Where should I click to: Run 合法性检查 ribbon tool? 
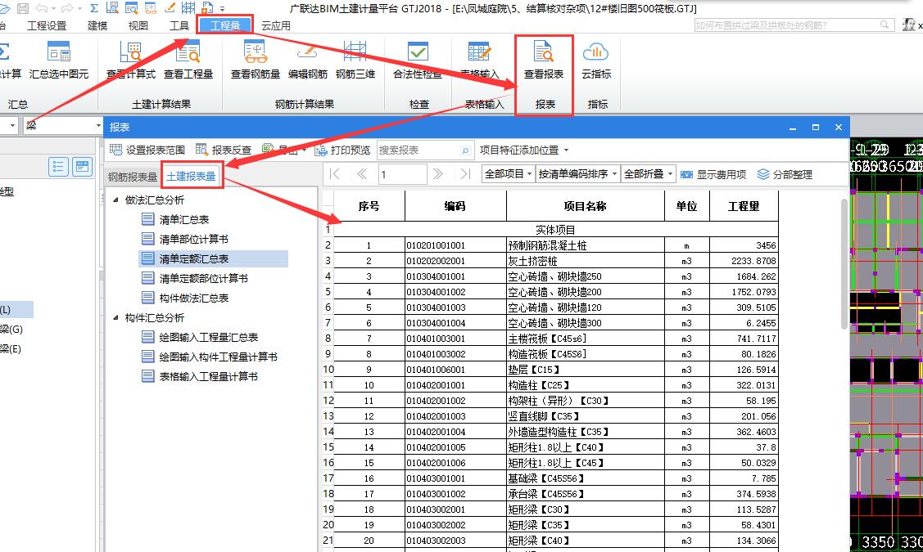(x=418, y=60)
